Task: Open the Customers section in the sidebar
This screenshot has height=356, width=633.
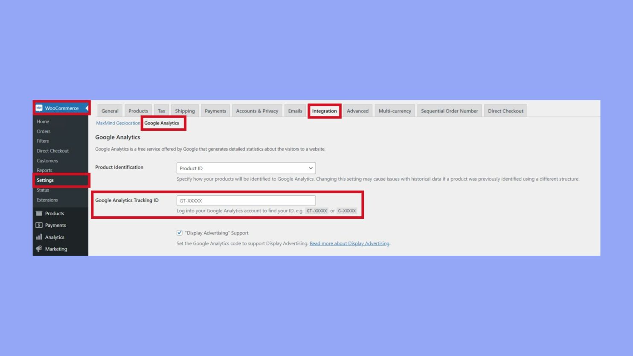Action: point(47,160)
